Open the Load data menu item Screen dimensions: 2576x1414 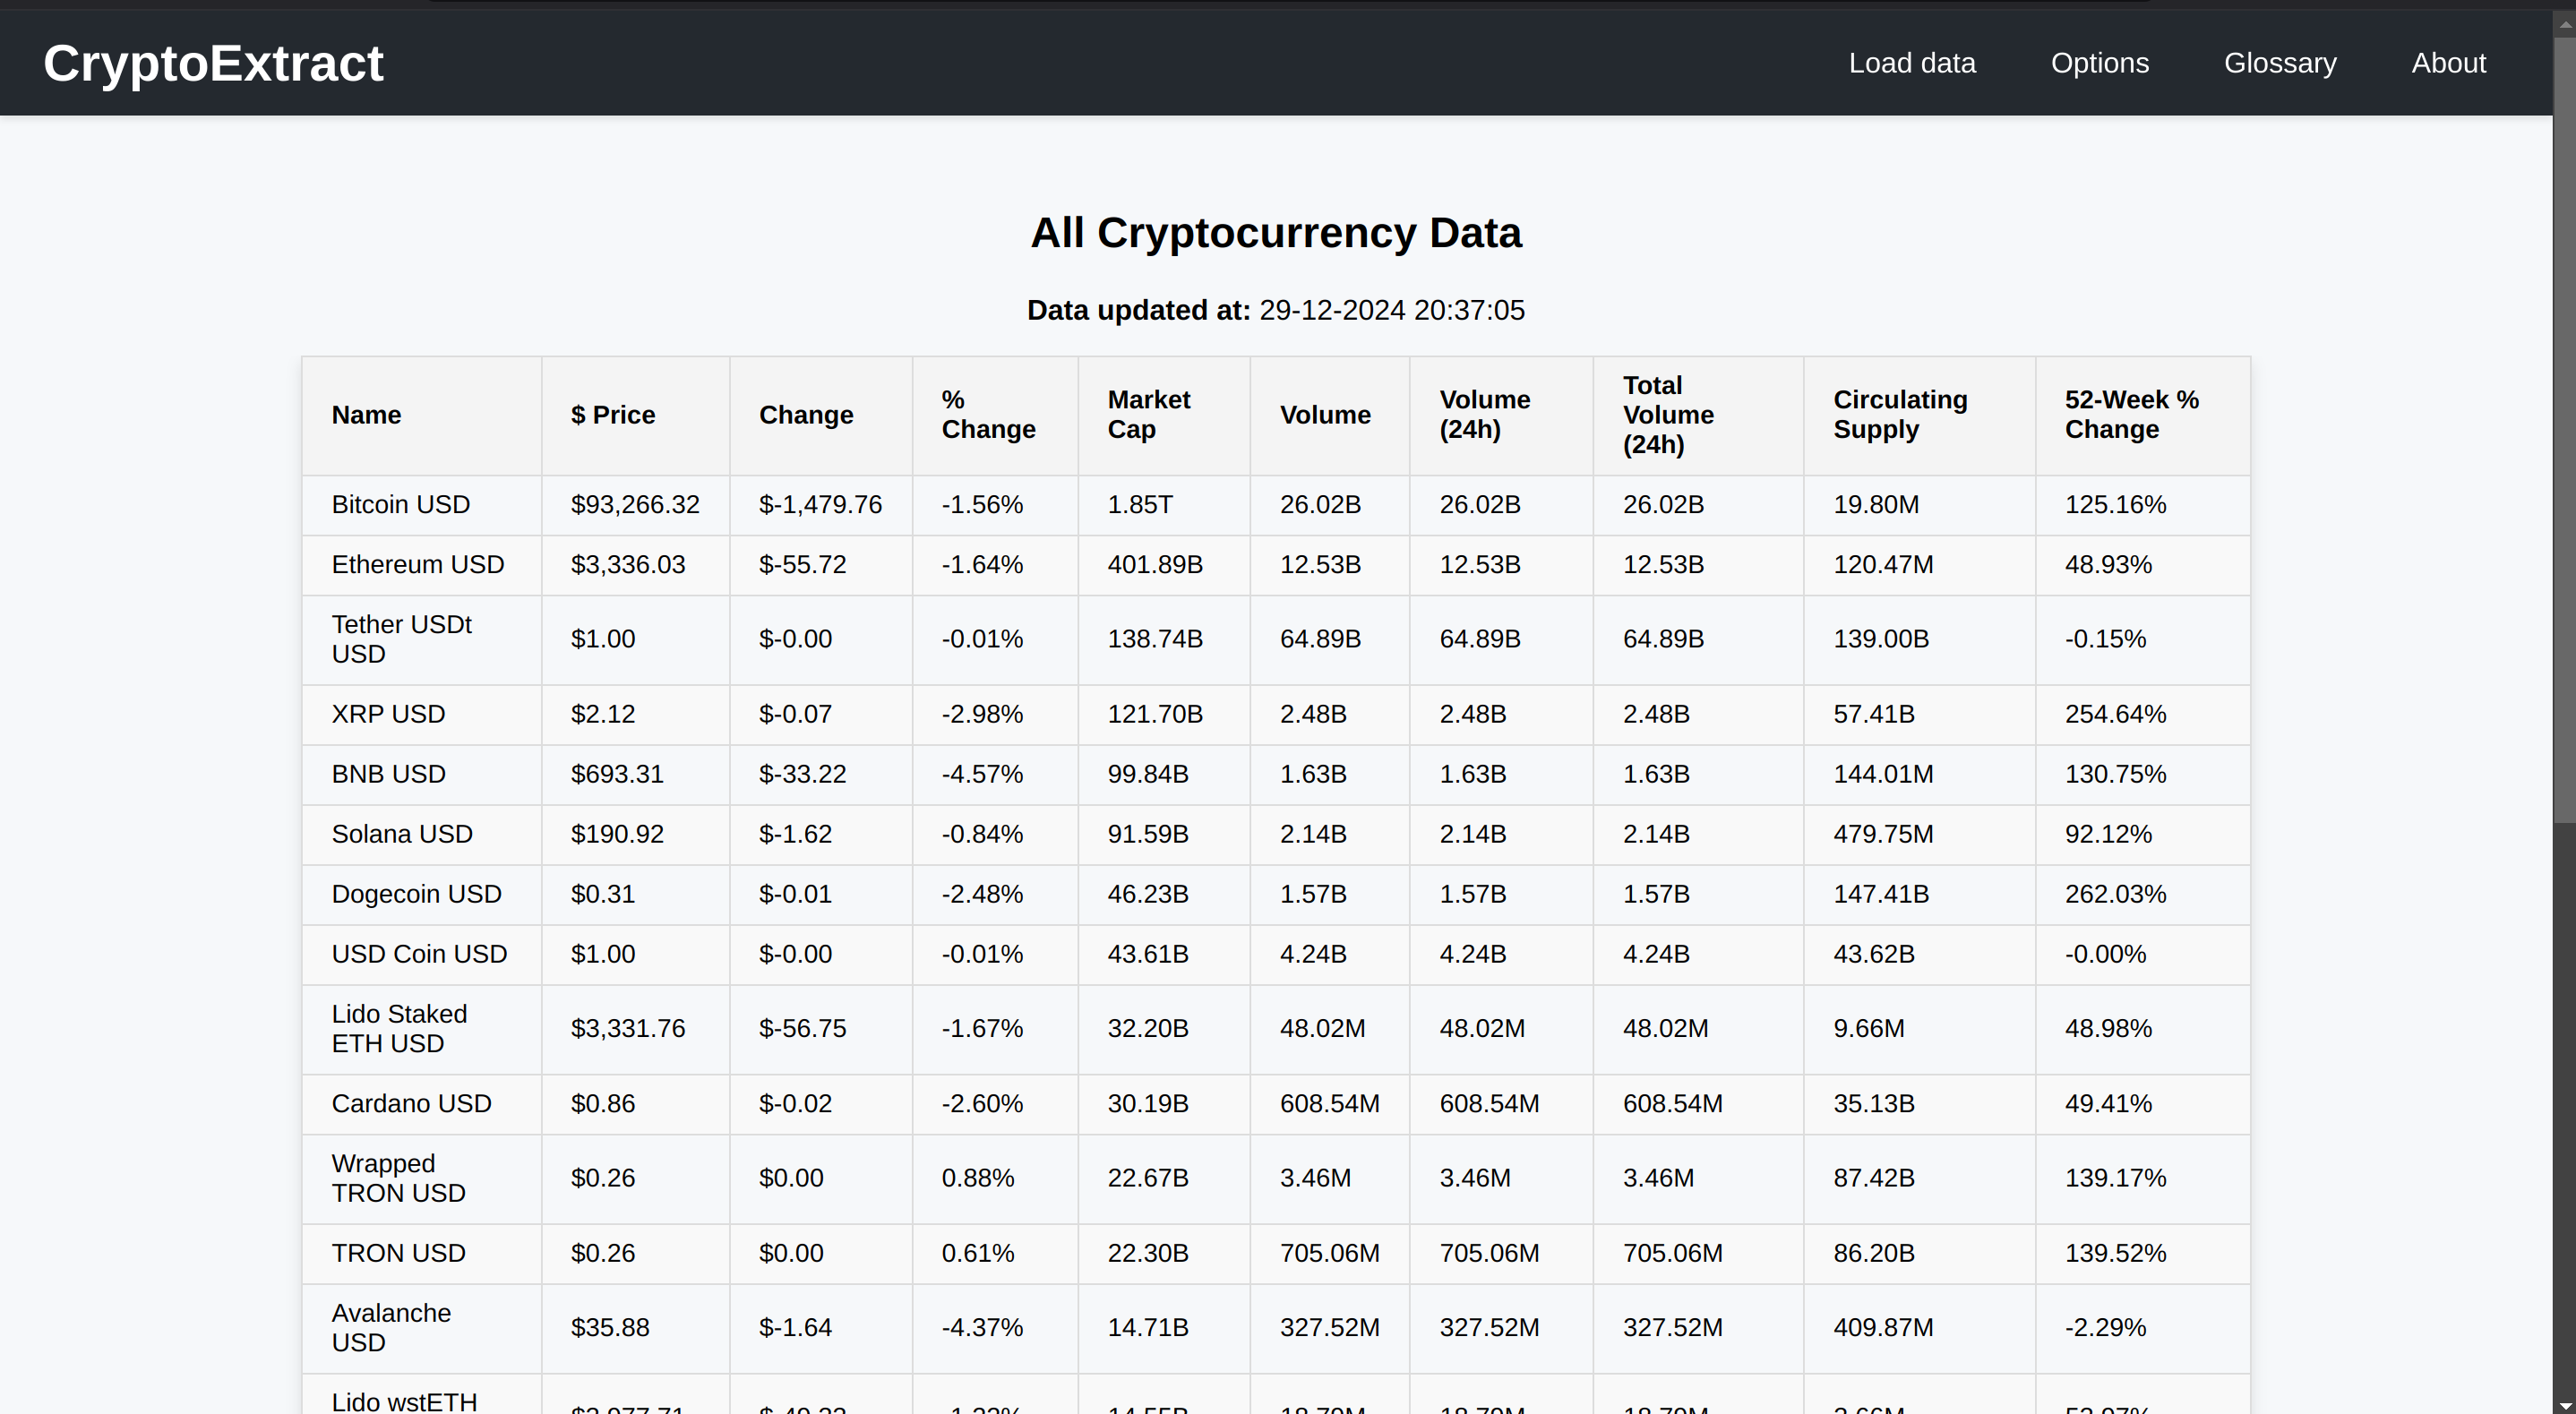click(1911, 63)
